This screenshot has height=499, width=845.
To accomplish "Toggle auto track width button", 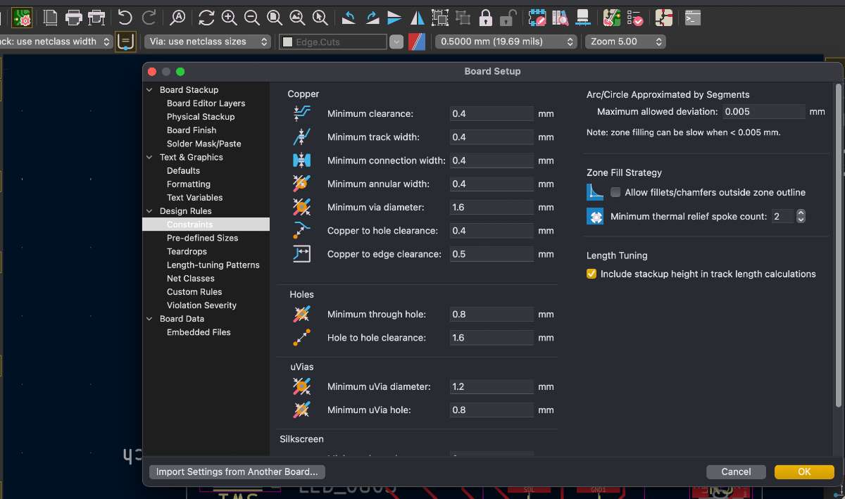I will click(126, 42).
